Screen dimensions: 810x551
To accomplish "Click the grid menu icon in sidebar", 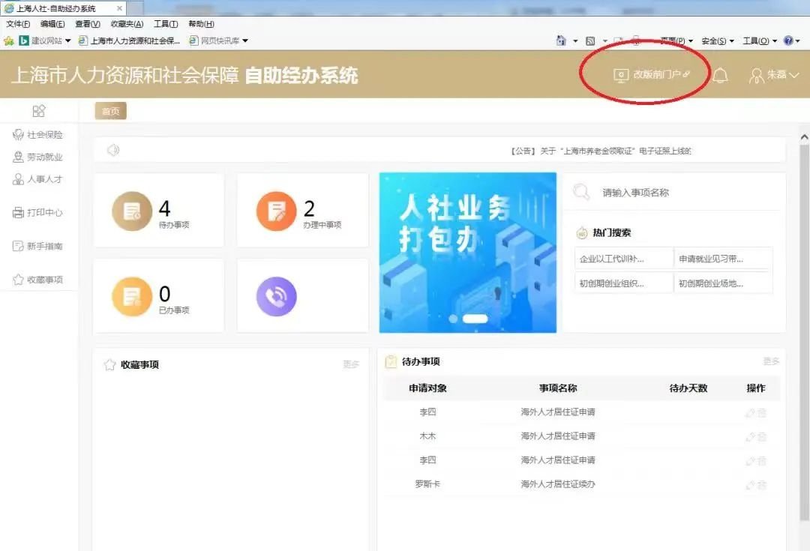I will tap(39, 111).
